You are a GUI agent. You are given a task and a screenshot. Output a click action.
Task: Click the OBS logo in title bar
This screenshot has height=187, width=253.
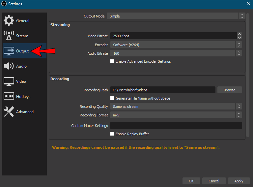(4, 4)
